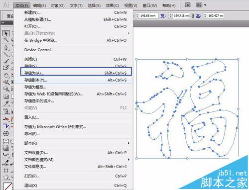The height and width of the screenshot is (190, 249).
Task: Click the height value stepper arrows
Action: click(205, 16)
